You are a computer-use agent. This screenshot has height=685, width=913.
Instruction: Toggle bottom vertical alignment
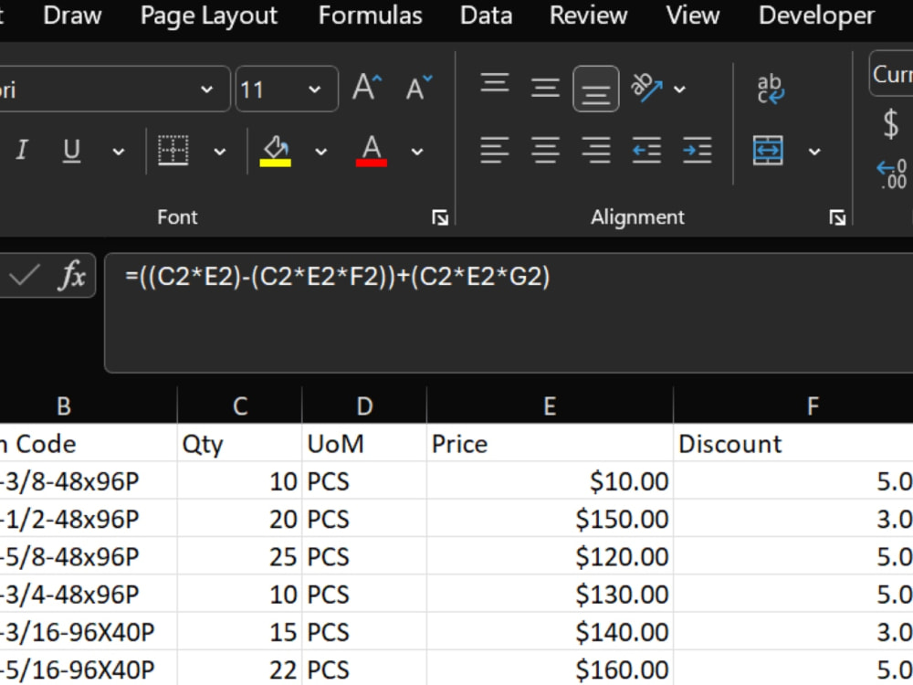595,89
